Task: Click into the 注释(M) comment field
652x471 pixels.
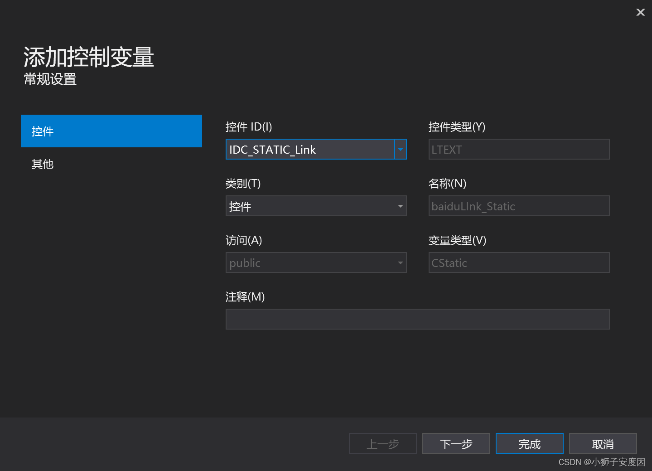Action: [x=417, y=319]
